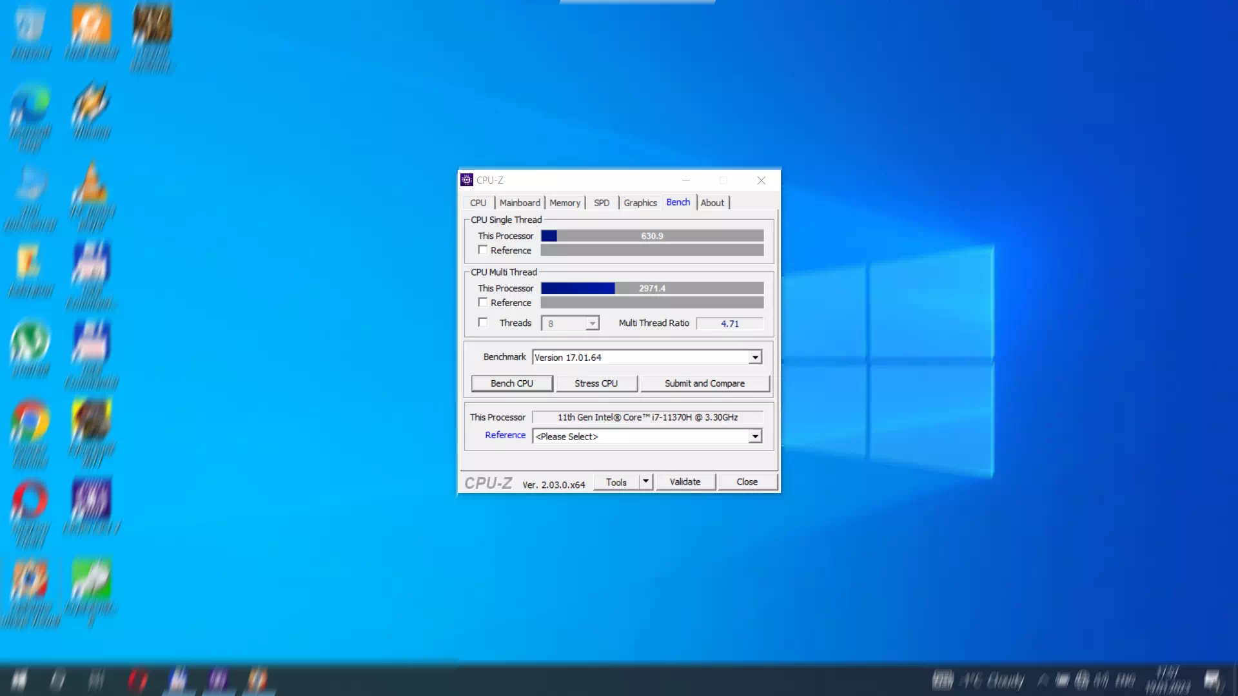
Task: Open the Reference Please Select dropdown
Action: coord(755,436)
